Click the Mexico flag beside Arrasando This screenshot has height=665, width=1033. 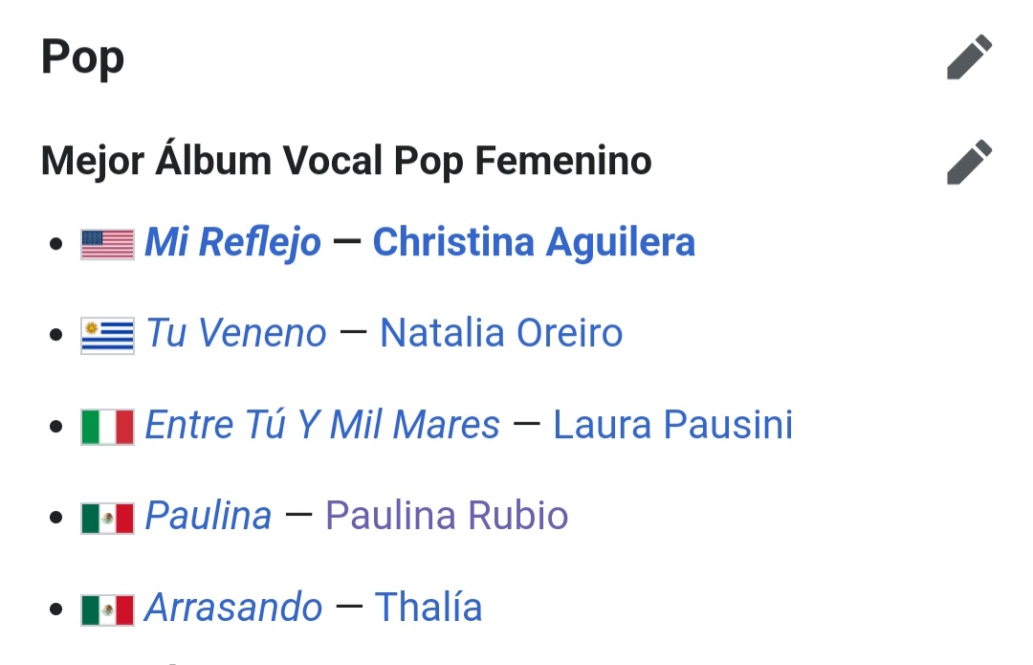click(x=107, y=610)
